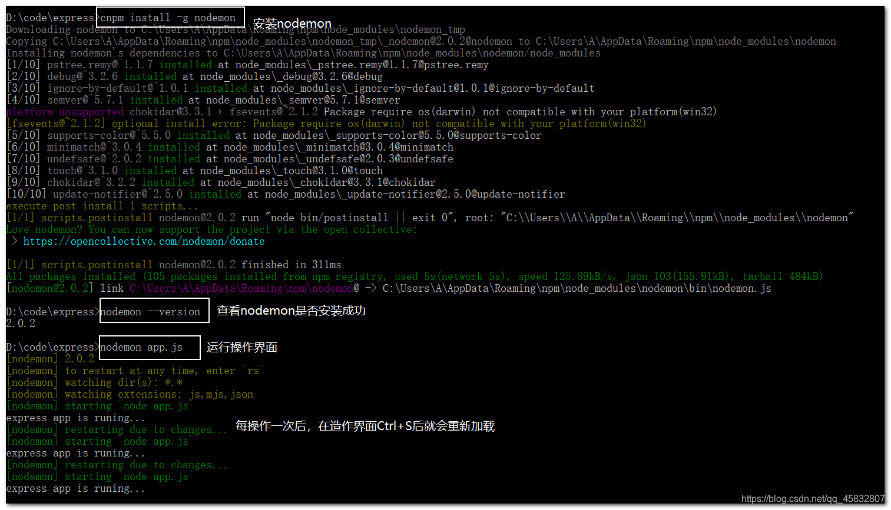The image size is (891, 510).
Task: Click the first 'express app is runing...' line
Action: pos(75,418)
